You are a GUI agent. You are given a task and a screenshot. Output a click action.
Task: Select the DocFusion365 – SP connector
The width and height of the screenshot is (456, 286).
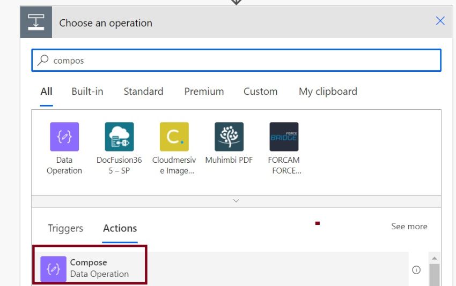point(119,137)
